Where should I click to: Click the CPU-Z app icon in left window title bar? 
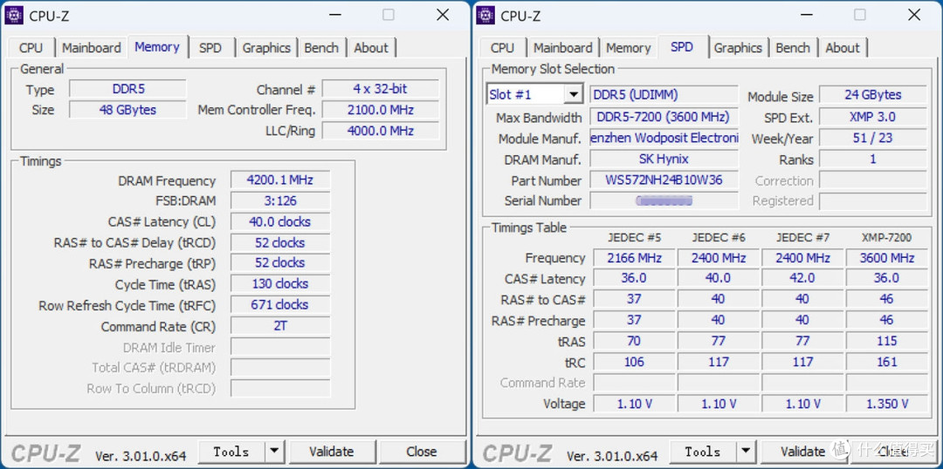click(14, 15)
